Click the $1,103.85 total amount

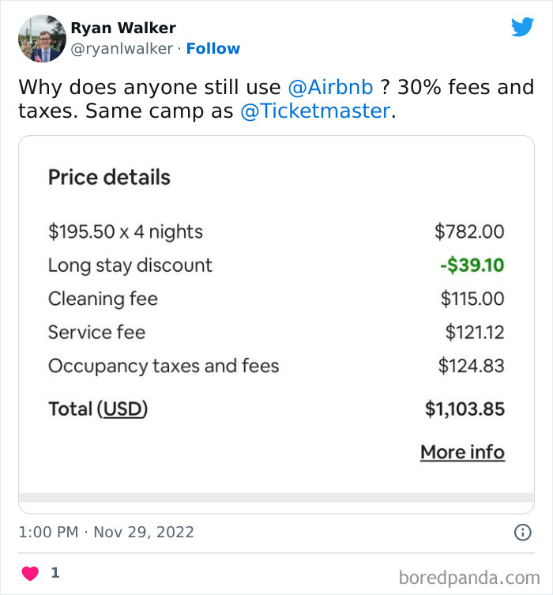(465, 409)
